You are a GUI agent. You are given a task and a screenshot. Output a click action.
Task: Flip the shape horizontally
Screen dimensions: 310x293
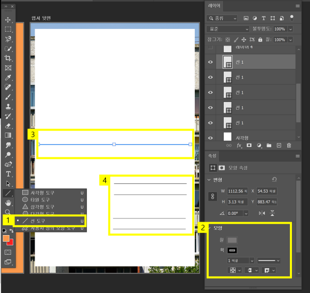(262, 213)
